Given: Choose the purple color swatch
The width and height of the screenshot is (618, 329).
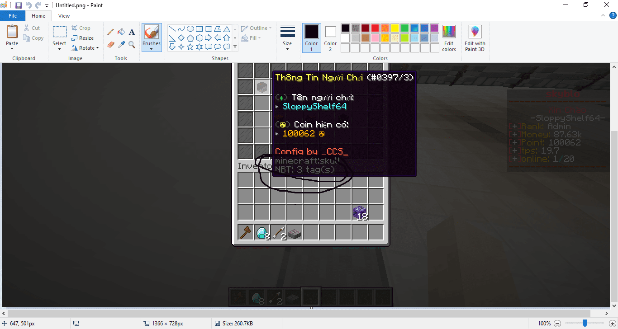Looking at the screenshot, I should tap(435, 28).
